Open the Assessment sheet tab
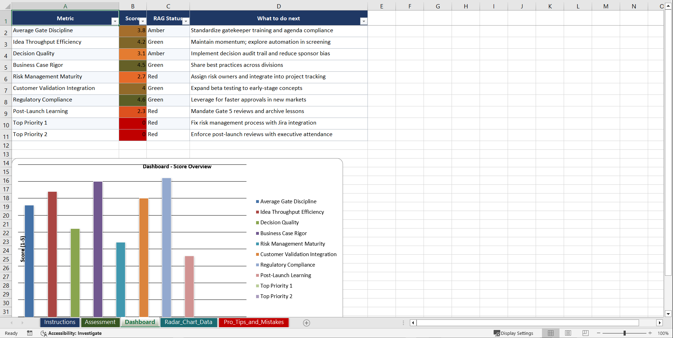This screenshot has width=673, height=338. pyautogui.click(x=100, y=322)
